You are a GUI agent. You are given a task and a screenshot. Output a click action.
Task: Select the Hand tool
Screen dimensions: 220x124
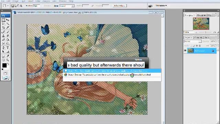(x=3, y=60)
